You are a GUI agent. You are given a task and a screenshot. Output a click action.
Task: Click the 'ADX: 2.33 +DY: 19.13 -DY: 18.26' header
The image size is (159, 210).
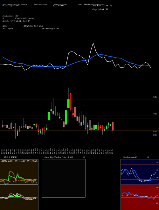coord(19,161)
